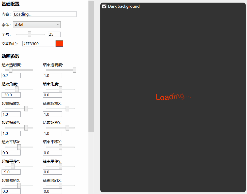
Task: Click the animated Loading text in preview
Action: pos(173,97)
